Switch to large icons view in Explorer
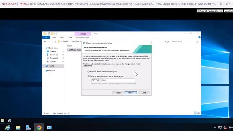233x131 pixels. (x=199, y=114)
